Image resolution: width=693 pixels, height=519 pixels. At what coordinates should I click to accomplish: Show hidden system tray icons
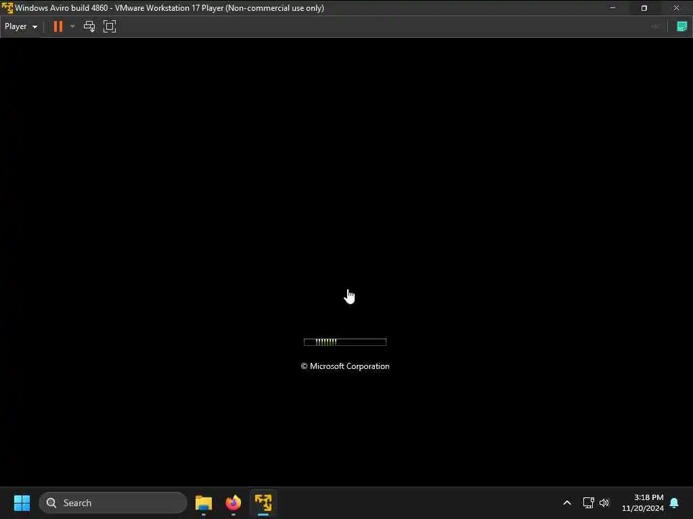[x=567, y=503]
